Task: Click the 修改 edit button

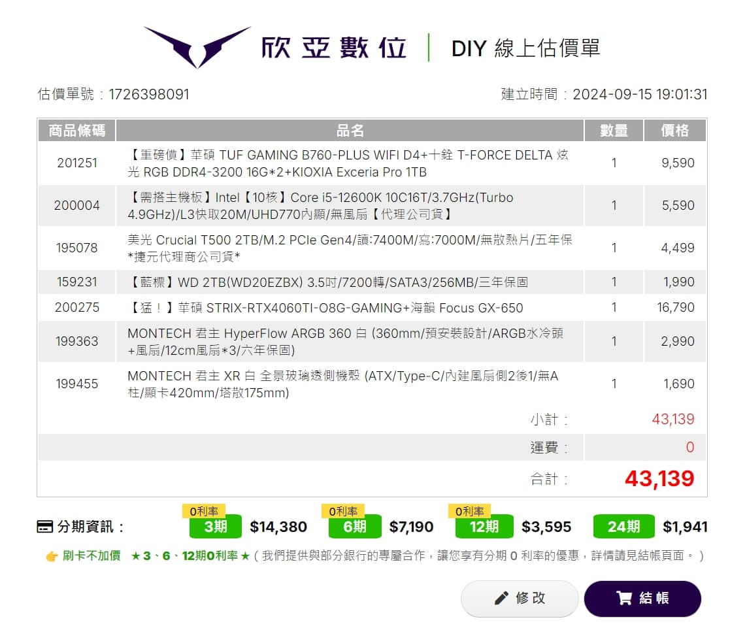Action: [x=520, y=599]
